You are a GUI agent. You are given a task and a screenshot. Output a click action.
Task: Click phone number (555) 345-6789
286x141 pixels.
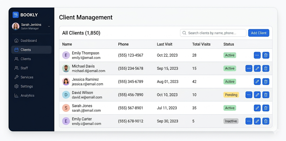tap(131, 82)
